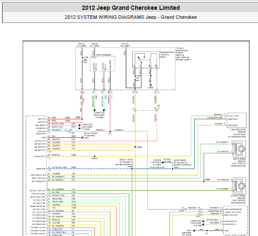Click the 'LINE PRESS SIG' pin label
Viewport: 258px width, 236px height.
click(x=38, y=175)
